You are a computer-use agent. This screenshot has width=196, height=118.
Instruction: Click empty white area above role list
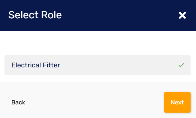click(x=98, y=43)
